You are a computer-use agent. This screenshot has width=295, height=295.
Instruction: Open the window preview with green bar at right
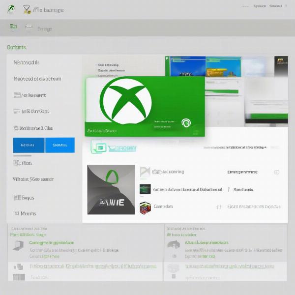tap(266, 102)
